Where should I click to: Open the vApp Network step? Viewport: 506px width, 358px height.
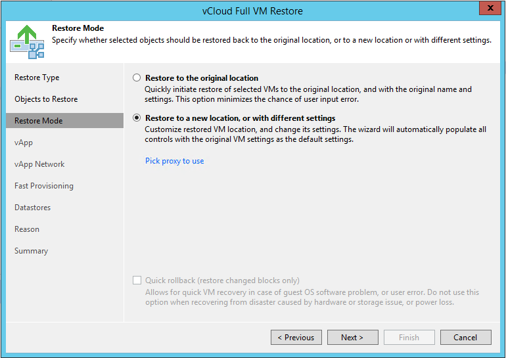39,164
